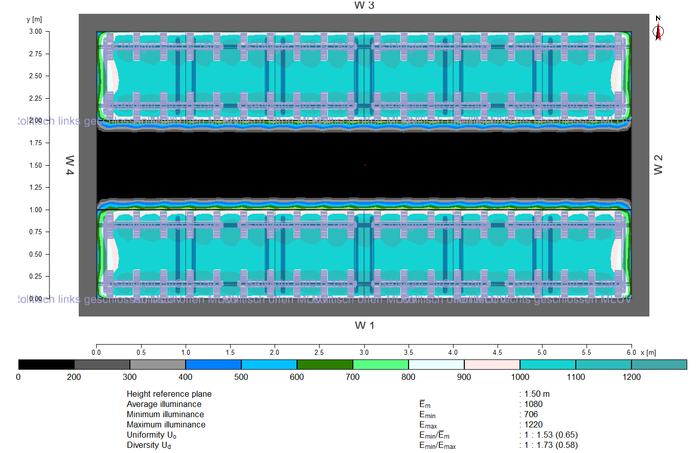Select the Emin/Emax symbol
This screenshot has height=453, width=699.
[x=437, y=446]
